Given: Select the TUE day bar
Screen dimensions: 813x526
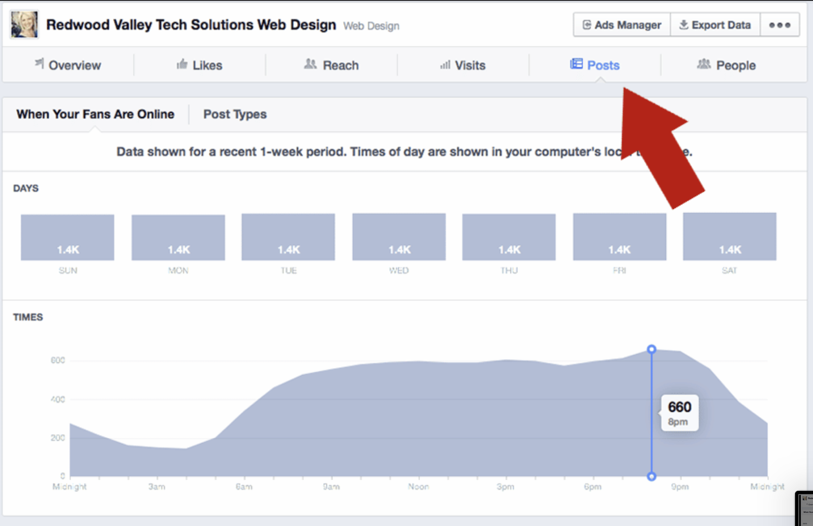Looking at the screenshot, I should coord(288,237).
